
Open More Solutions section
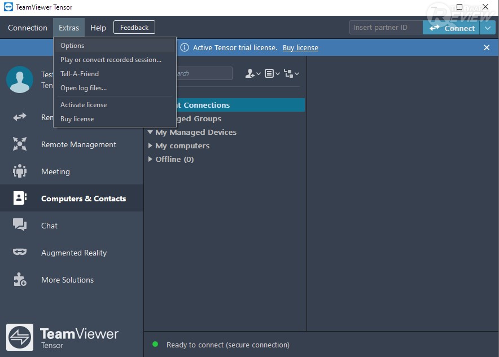72,279
